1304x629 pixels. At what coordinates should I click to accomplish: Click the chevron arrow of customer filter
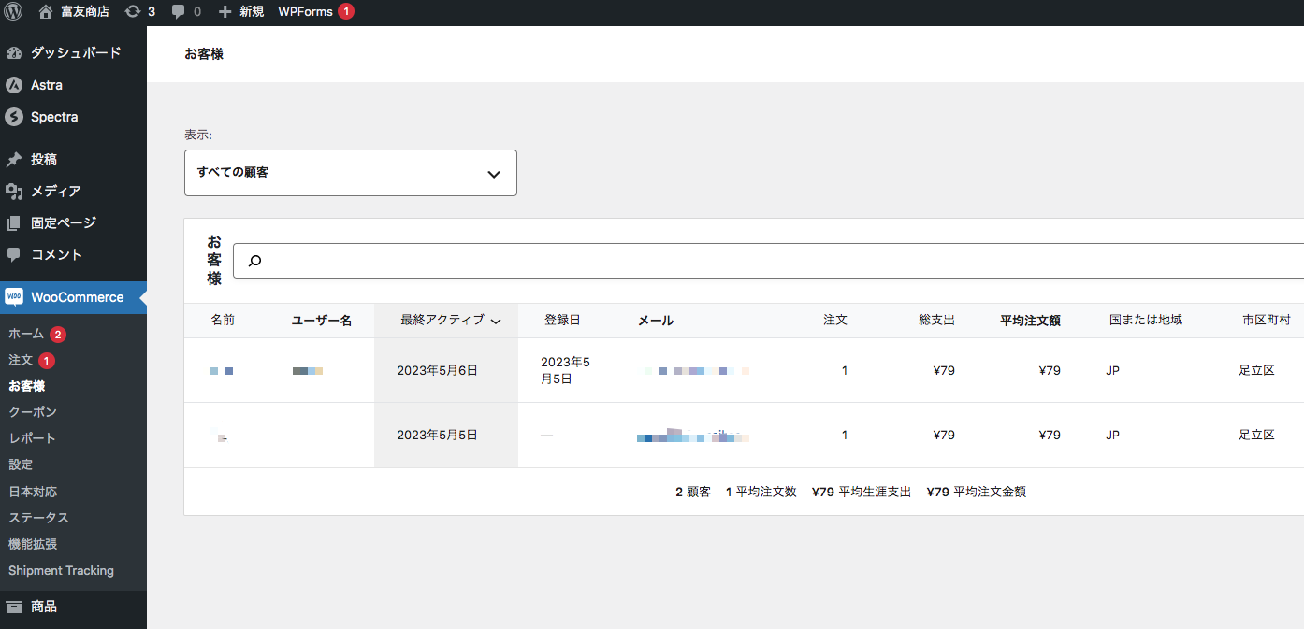click(x=494, y=174)
